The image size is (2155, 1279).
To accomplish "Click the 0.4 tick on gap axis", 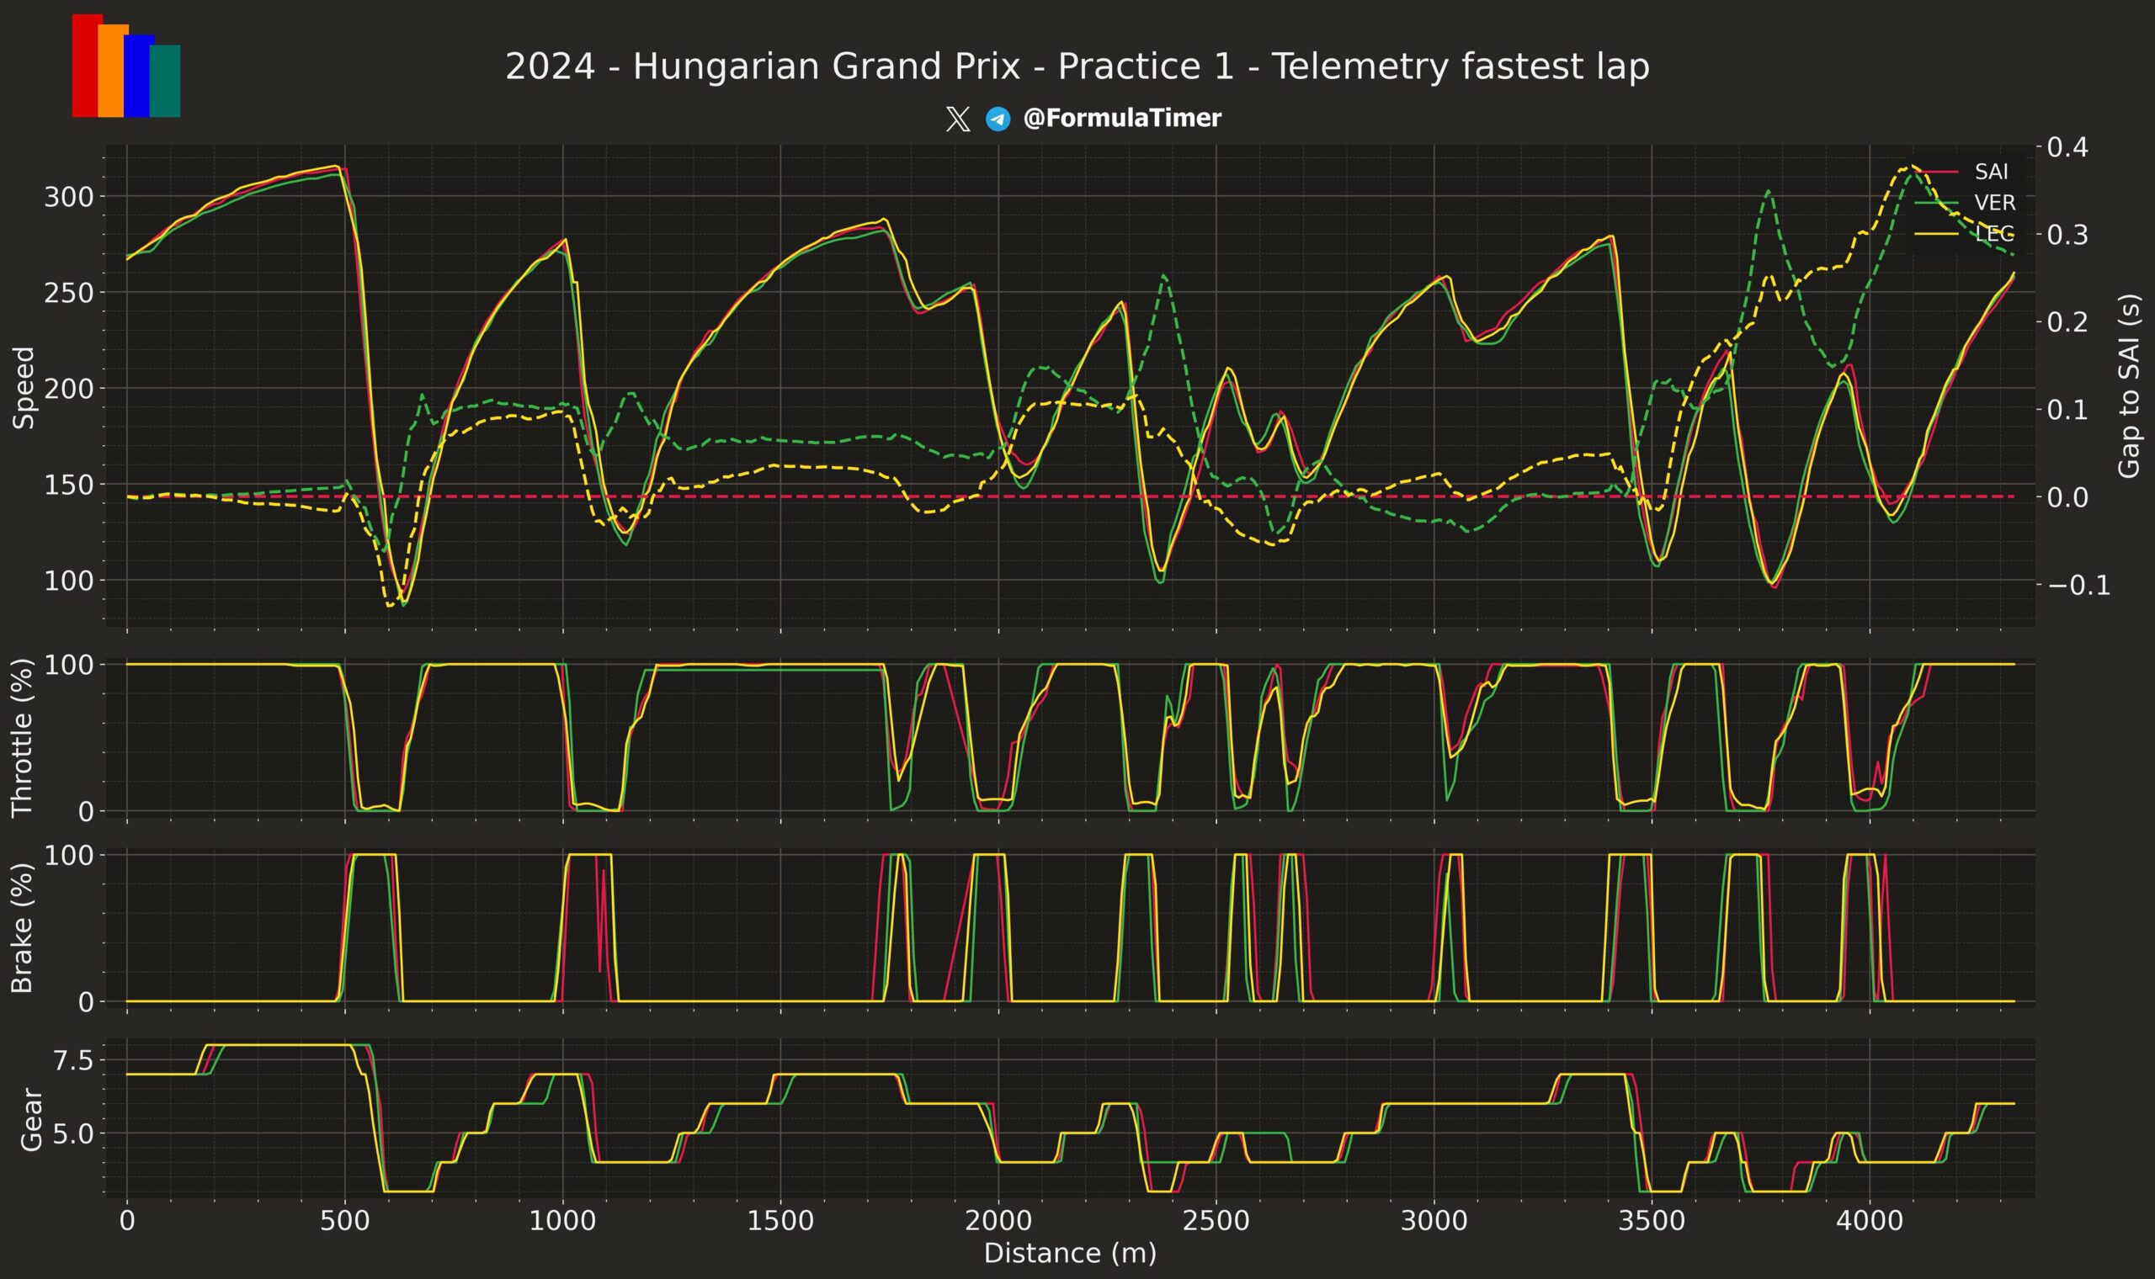I will click(x=2067, y=147).
